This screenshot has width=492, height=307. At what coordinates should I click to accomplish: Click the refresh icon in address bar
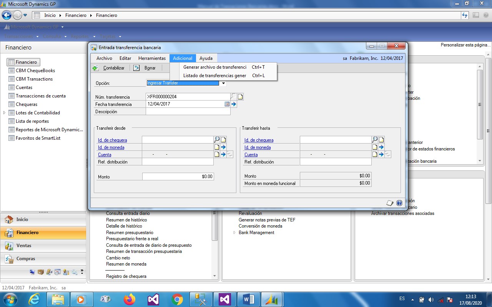coord(465,15)
